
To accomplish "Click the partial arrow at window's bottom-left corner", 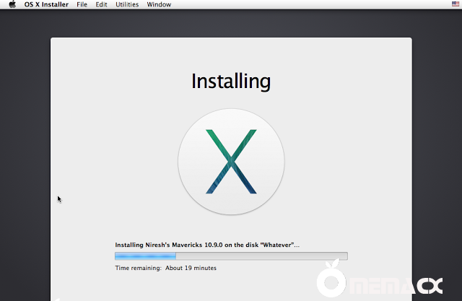I will pyautogui.click(x=56, y=297).
